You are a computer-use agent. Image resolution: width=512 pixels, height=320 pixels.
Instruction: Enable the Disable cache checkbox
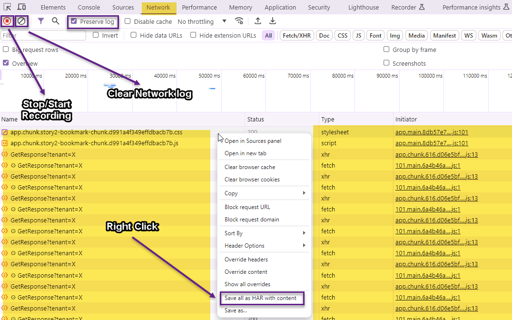128,21
